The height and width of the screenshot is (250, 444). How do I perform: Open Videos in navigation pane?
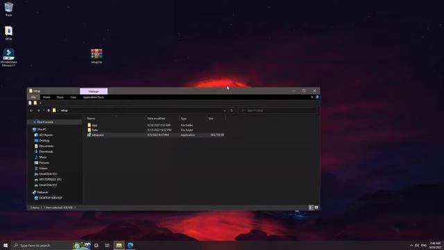click(x=43, y=168)
